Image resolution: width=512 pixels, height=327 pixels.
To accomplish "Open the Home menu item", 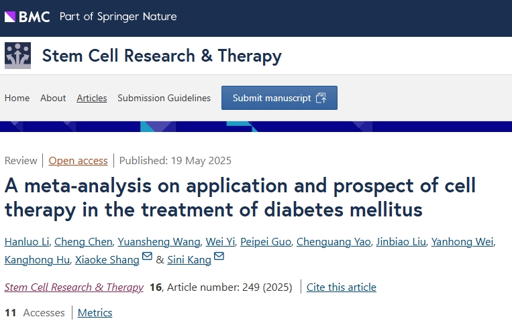I will pyautogui.click(x=17, y=98).
